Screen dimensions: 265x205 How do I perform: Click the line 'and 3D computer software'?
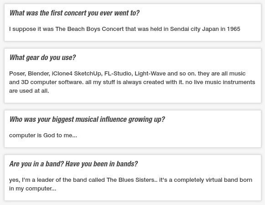coord(132,82)
